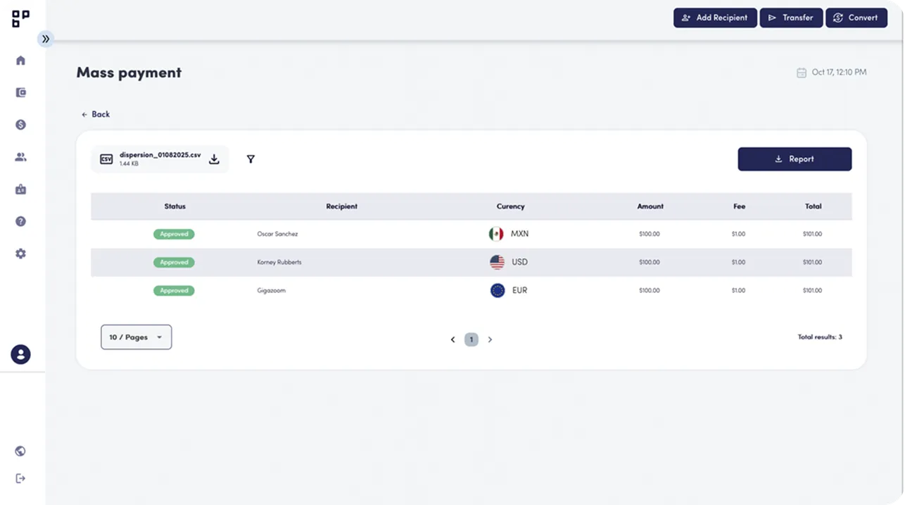Click Approved badge for Gigazoom
The height and width of the screenshot is (505, 905).
(174, 290)
